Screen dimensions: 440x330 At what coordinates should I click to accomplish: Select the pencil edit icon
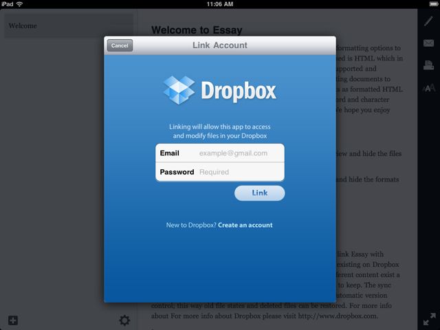tap(428, 21)
